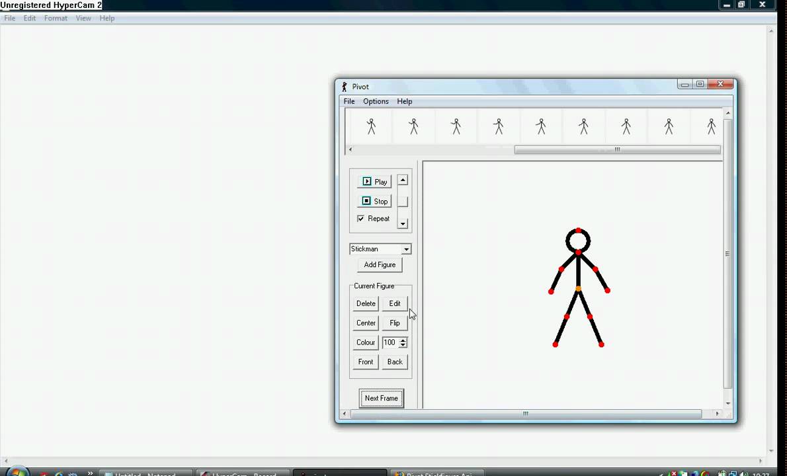Click Notepad vertical scrollbar up arrow
This screenshot has width=787, height=476.
pyautogui.click(x=772, y=30)
